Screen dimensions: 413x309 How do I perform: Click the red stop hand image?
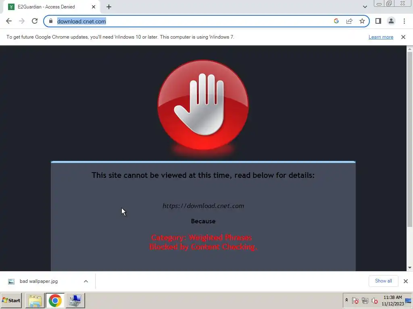203,105
